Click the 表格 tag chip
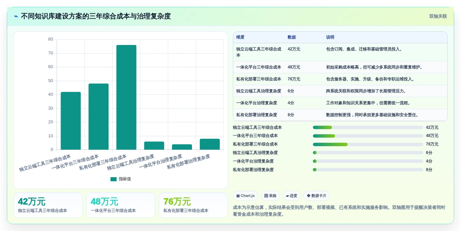The width and height of the screenshot is (461, 231). click(x=270, y=196)
